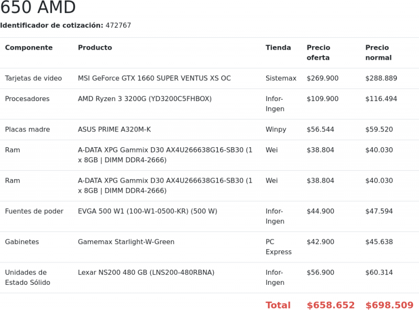Click the Producto column header
This screenshot has height=310, width=419.
click(95, 48)
